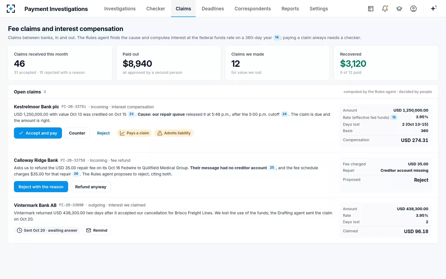This screenshot has width=446, height=279.
Task: Open reference 23 after credited on Oct 15
Action: [131, 114]
